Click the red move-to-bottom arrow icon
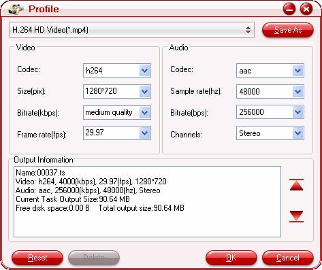322x270 pixels. [x=296, y=216]
